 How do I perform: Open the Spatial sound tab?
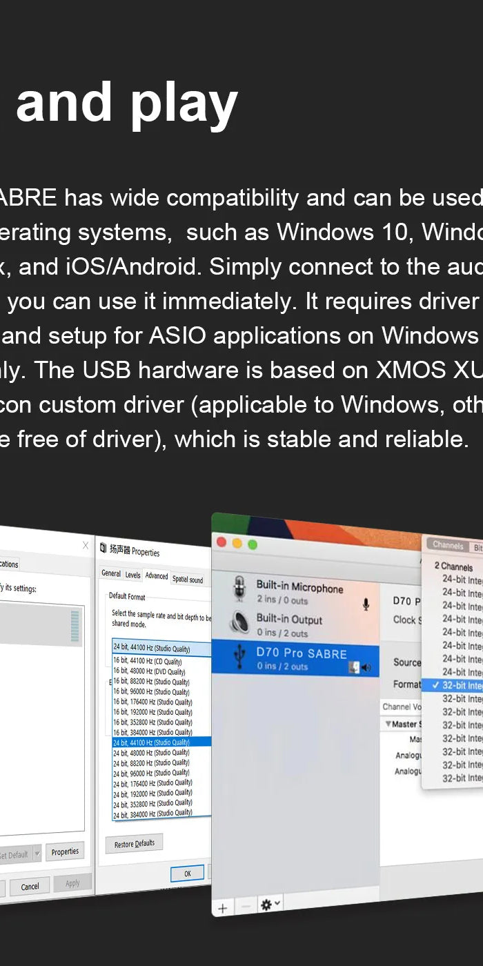(187, 580)
